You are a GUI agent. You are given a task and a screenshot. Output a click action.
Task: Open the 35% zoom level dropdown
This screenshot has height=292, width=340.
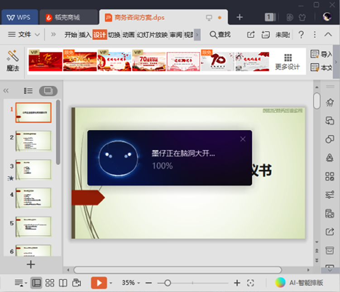[131, 282]
